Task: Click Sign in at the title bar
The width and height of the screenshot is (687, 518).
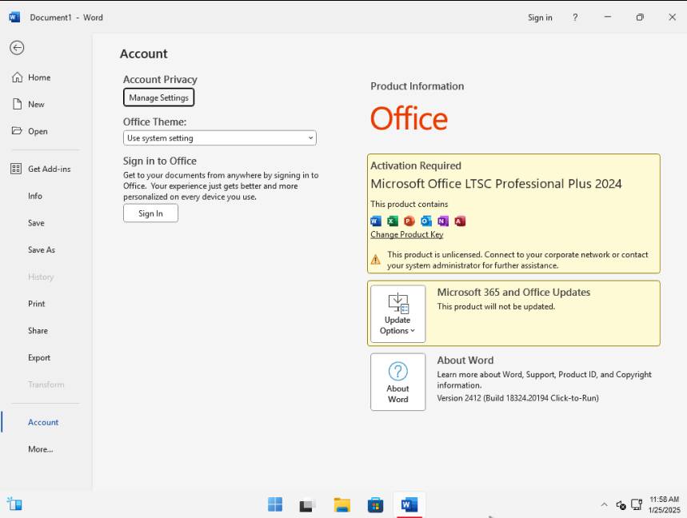Action: [x=540, y=18]
